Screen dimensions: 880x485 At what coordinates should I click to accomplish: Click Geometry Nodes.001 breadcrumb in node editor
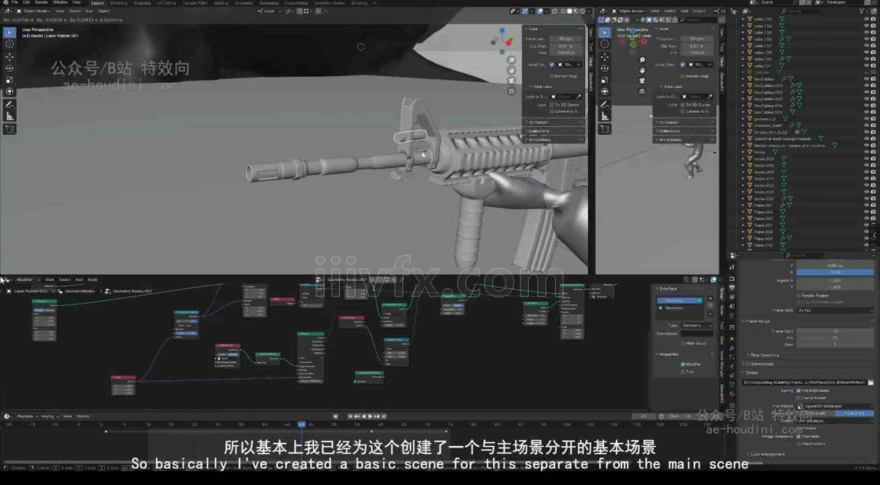pos(132,292)
